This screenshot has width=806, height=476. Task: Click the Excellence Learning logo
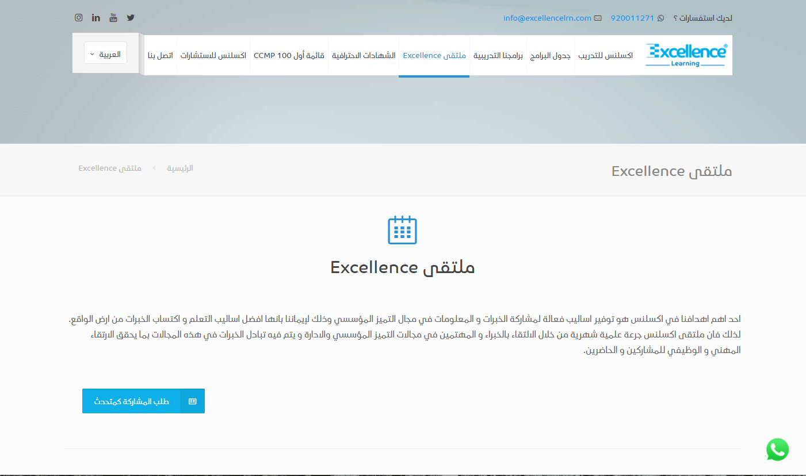[686, 55]
